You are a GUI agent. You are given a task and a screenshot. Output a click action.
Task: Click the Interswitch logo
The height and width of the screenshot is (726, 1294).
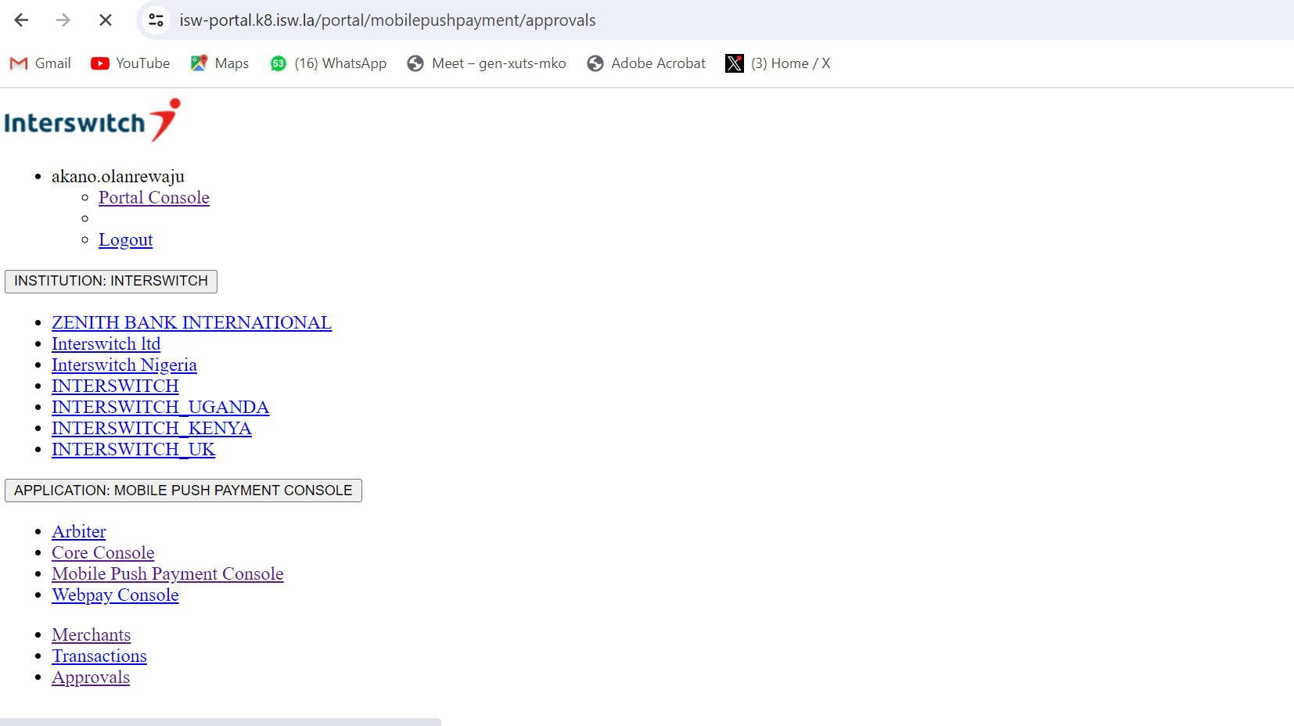pos(92,120)
